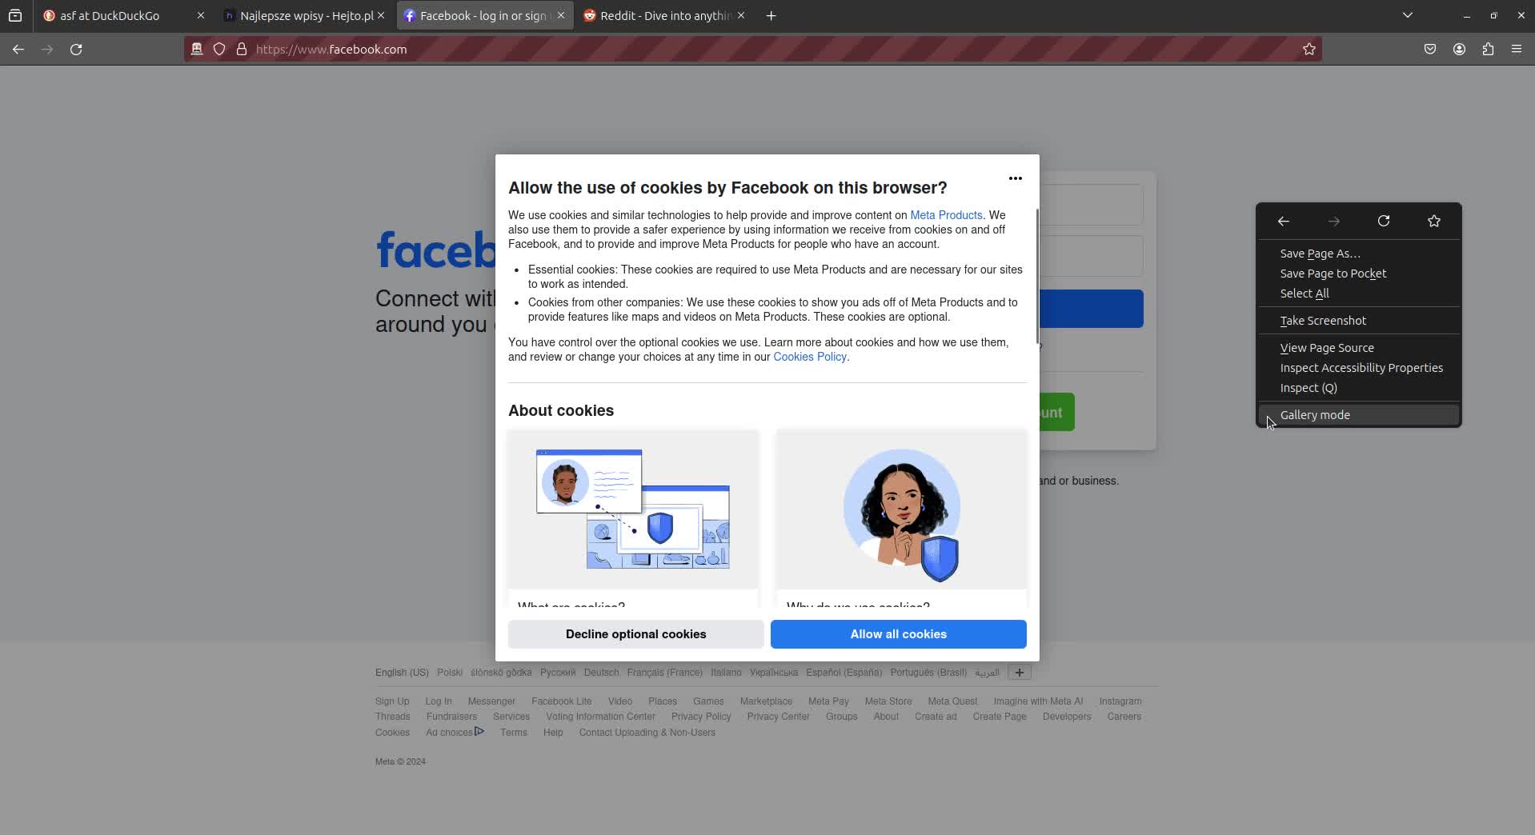Click the context menu back arrow

point(1284,221)
